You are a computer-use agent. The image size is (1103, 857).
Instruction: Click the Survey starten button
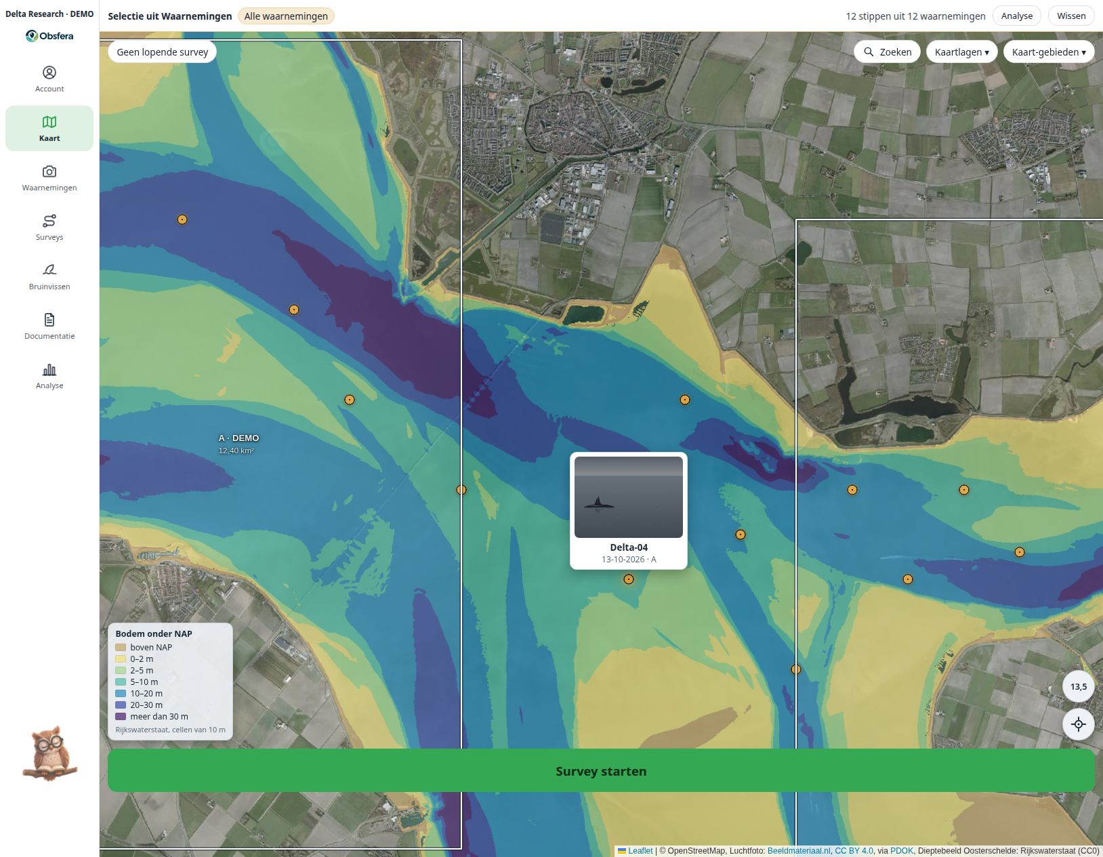[601, 770]
